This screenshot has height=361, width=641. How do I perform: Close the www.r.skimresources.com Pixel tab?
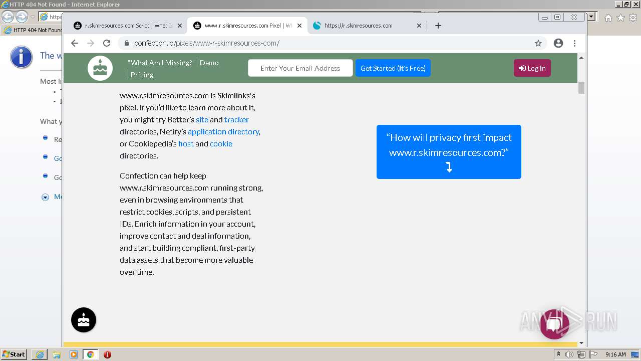point(299,26)
